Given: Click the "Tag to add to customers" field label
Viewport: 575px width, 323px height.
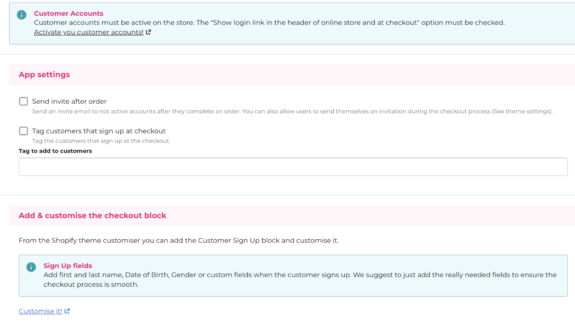Looking at the screenshot, I should 55,151.
